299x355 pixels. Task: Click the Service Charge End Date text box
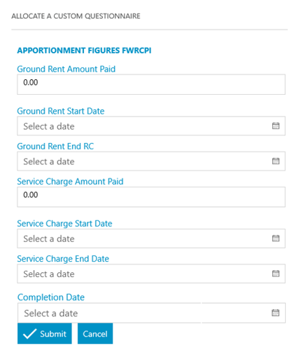151,274
